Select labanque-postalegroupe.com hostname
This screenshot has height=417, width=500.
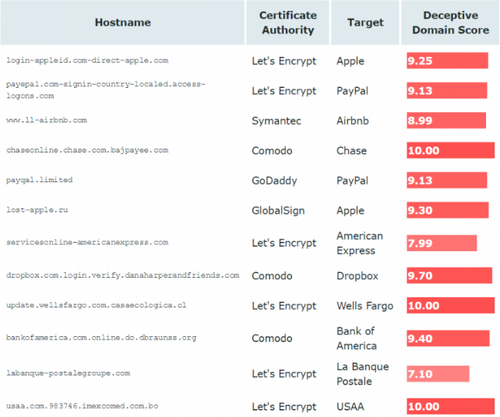pyautogui.click(x=68, y=373)
